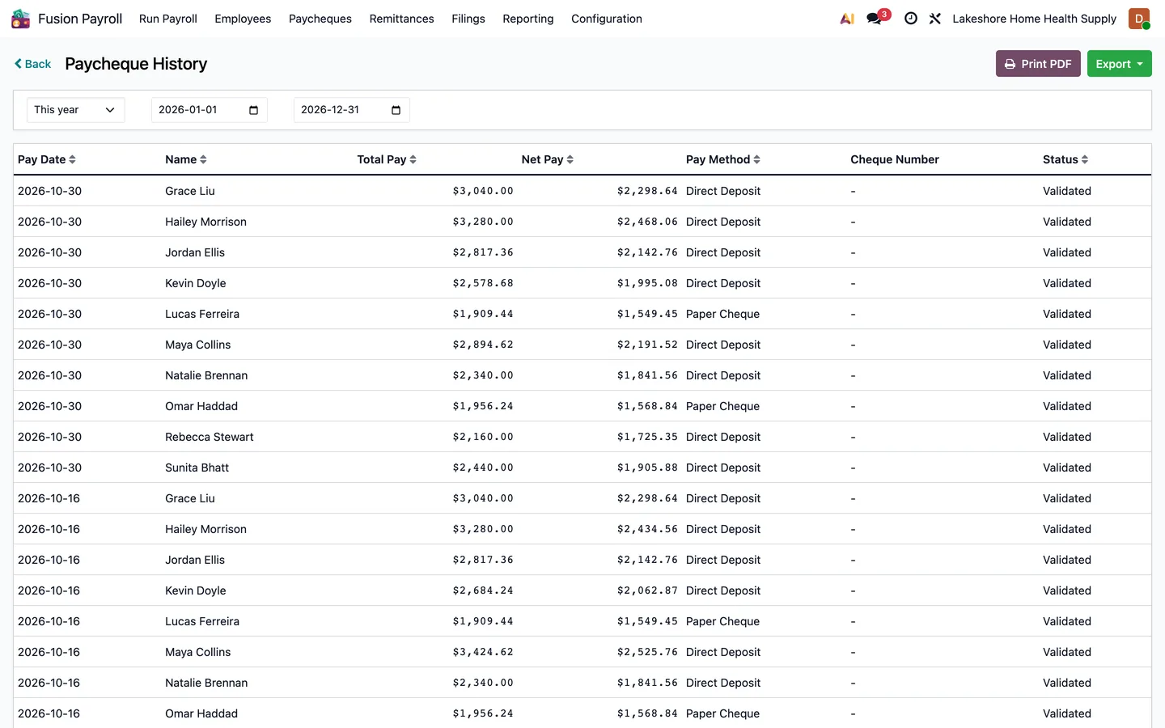Sort by Status column arrows
Screen dimensions: 1165x728
(1084, 159)
